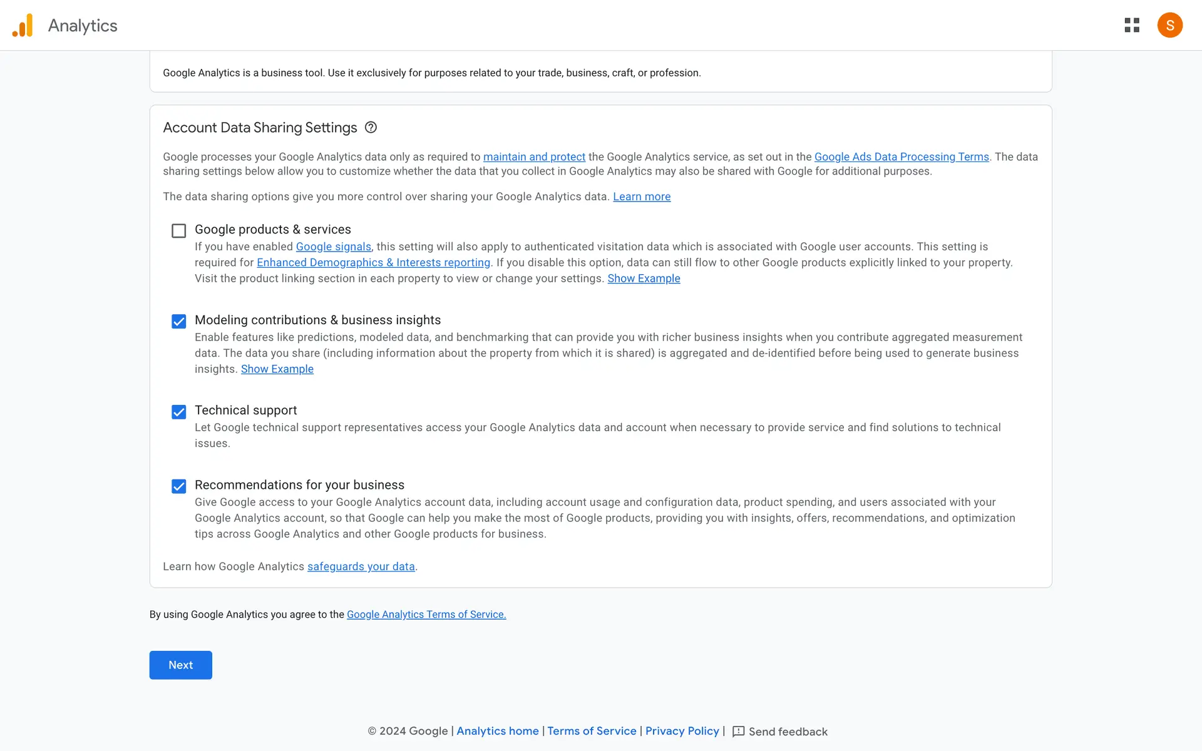
Task: Uncheck Recommendations for your business
Action: pos(178,486)
